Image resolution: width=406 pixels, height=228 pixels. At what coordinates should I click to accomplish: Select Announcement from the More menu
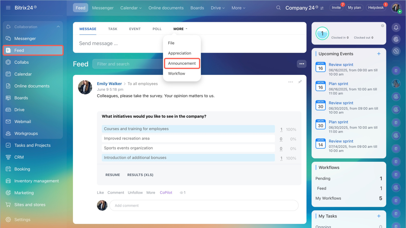coord(182,63)
